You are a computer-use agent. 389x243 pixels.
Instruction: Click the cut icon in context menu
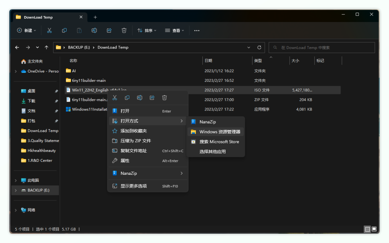point(115,98)
